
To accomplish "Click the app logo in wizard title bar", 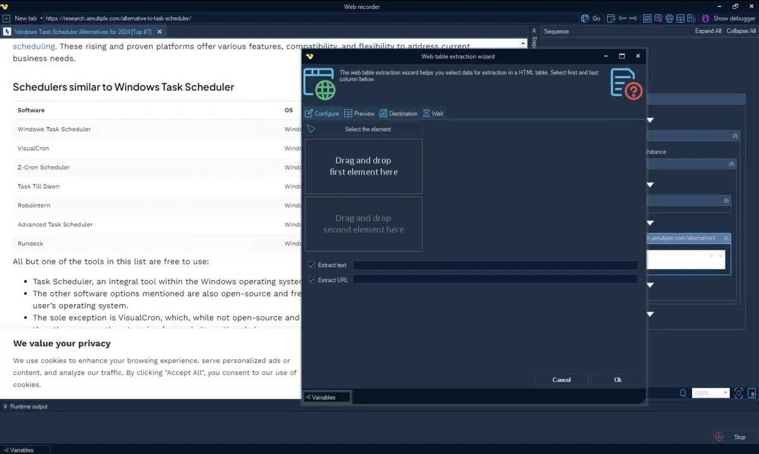I will point(309,56).
